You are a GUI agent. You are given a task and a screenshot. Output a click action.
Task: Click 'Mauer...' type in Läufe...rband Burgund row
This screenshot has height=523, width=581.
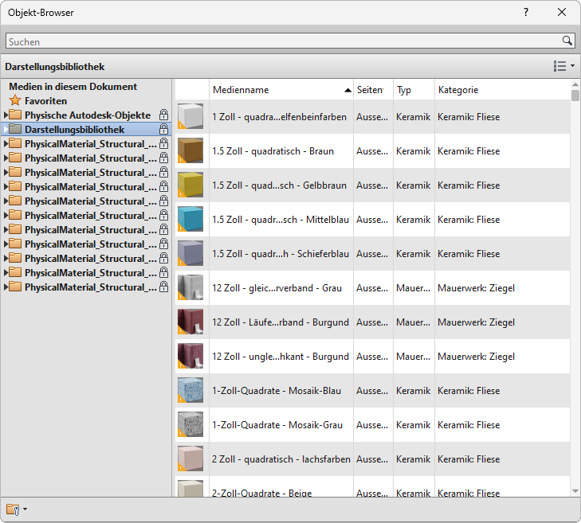(413, 322)
